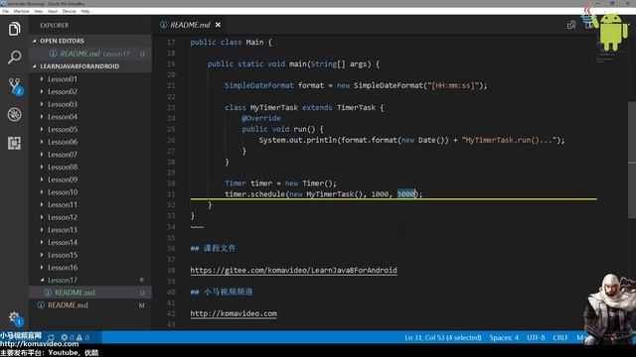Close the README.md editor tab

[218, 25]
